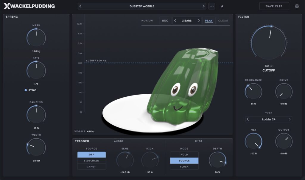Click the MASS knob

(x=36, y=38)
